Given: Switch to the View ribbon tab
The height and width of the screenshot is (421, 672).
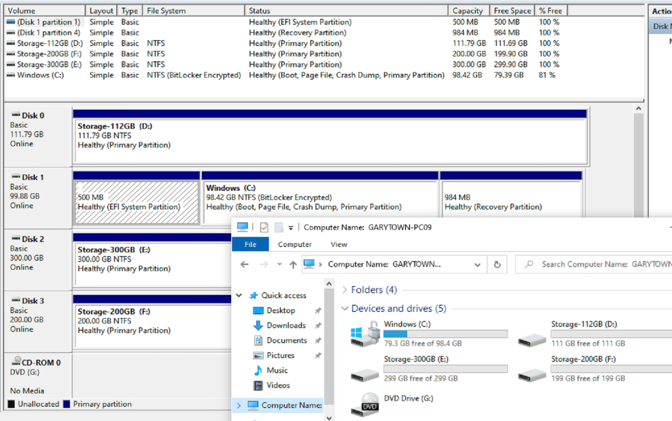Looking at the screenshot, I should point(338,244).
